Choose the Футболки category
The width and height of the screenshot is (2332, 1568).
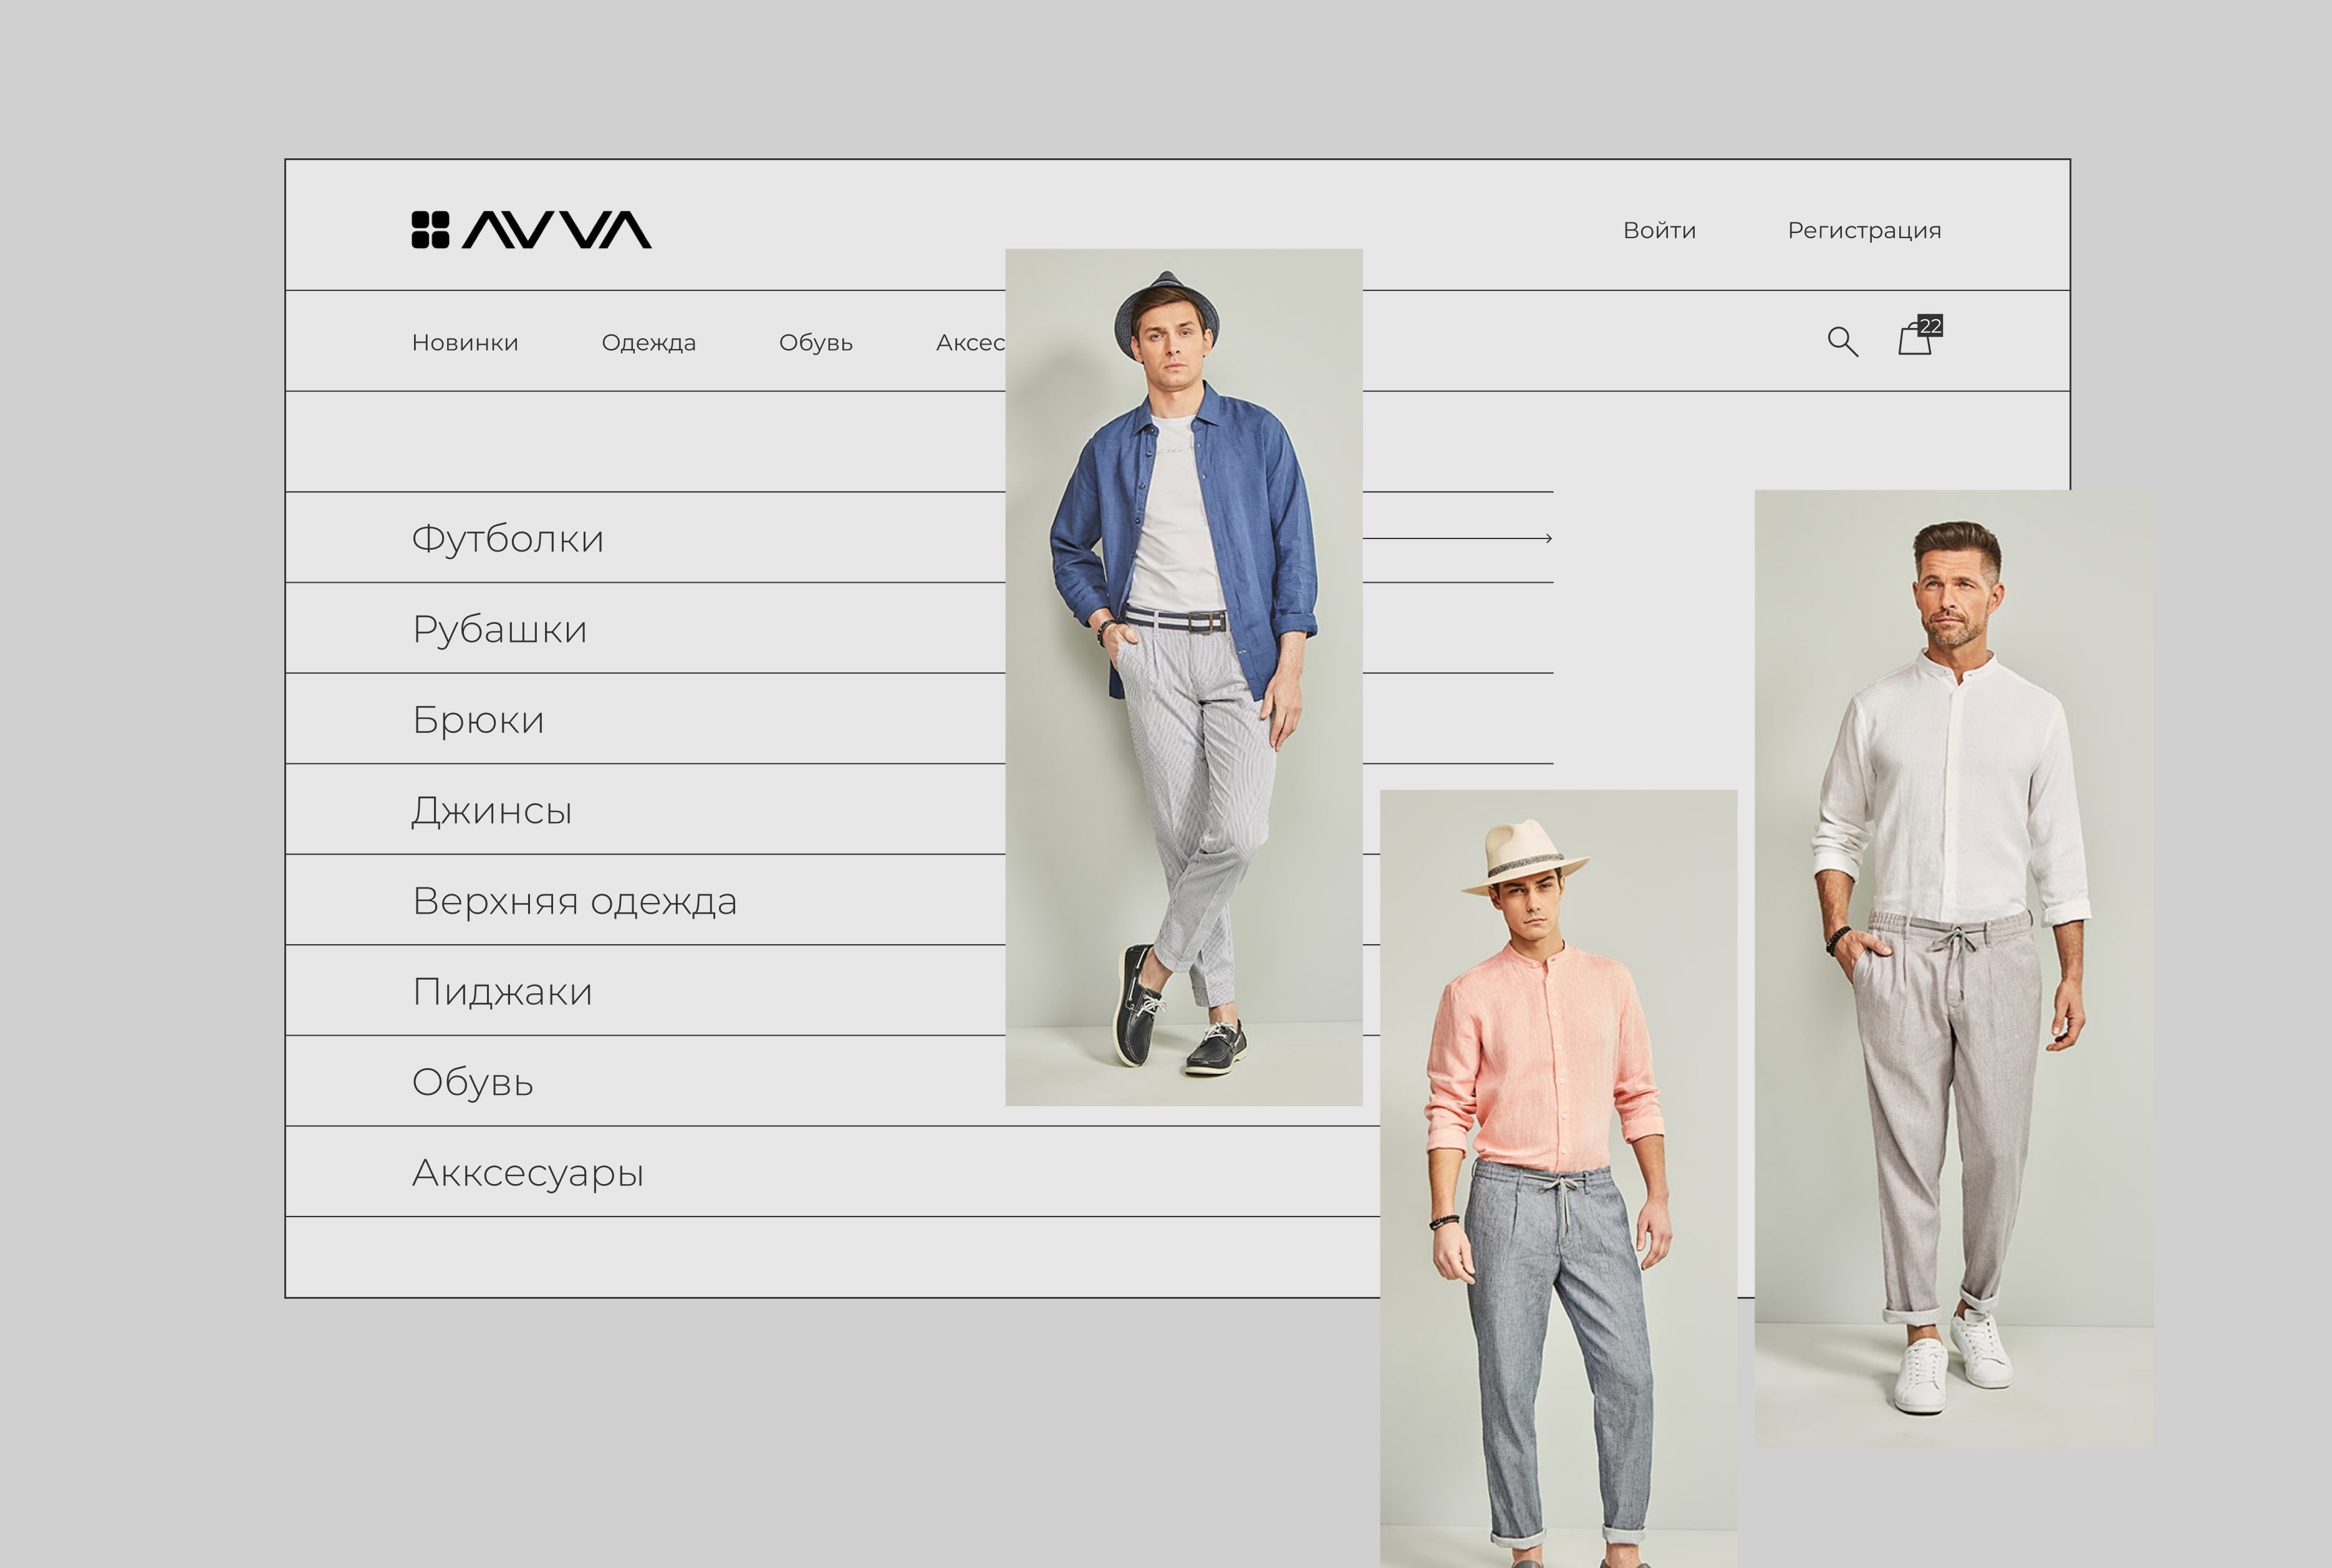[x=508, y=538]
